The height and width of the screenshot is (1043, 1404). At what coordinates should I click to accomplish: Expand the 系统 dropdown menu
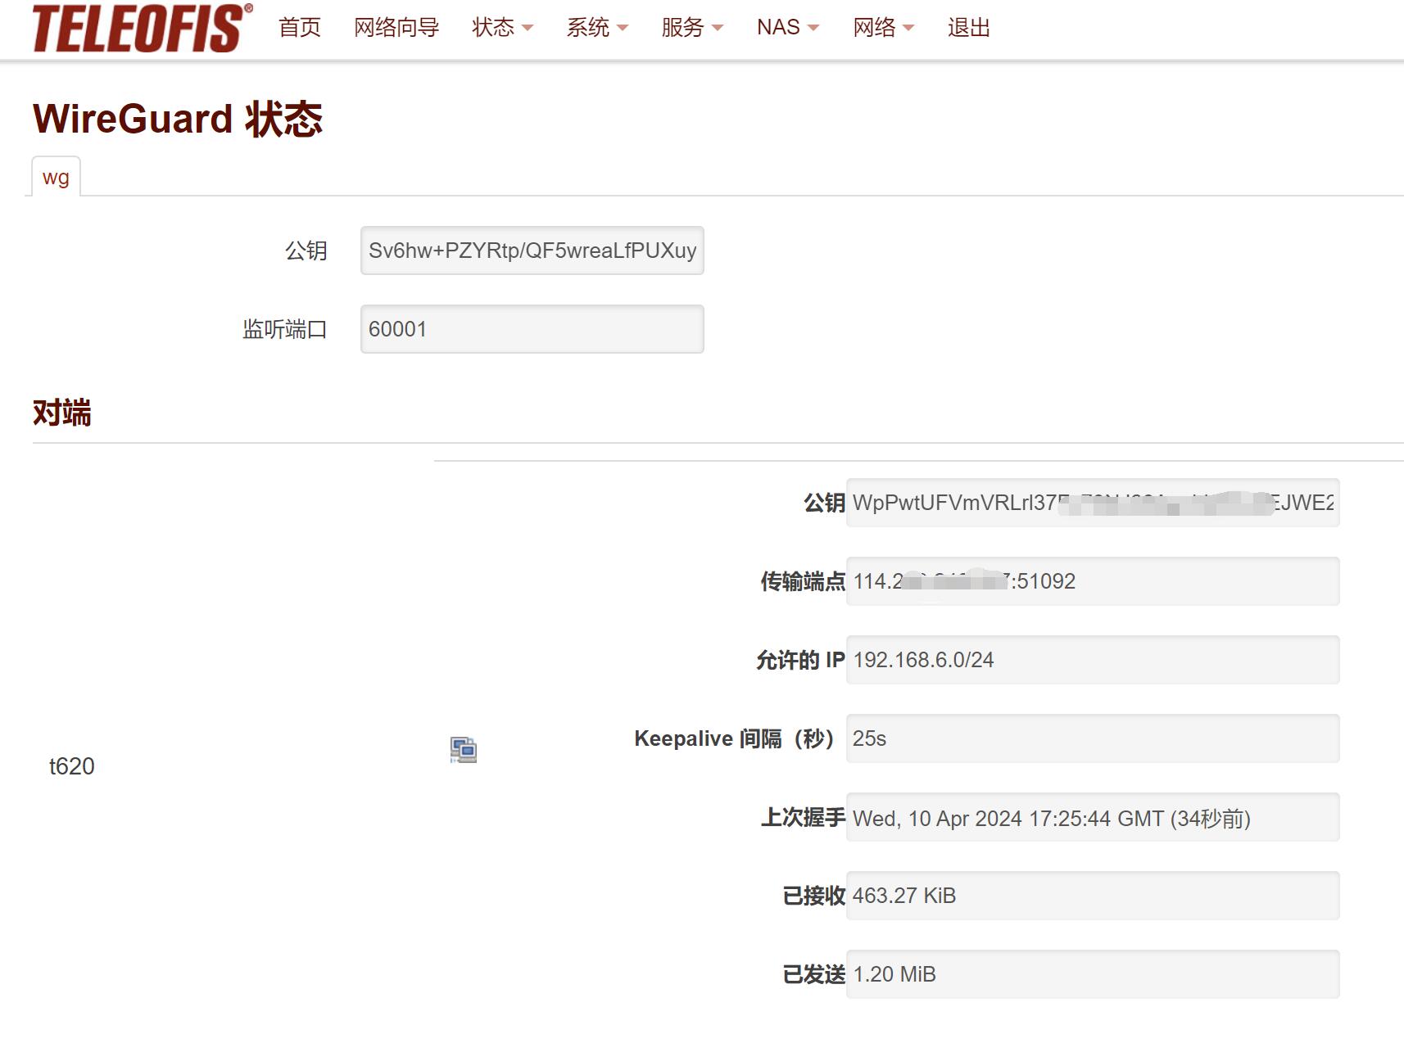pyautogui.click(x=596, y=28)
